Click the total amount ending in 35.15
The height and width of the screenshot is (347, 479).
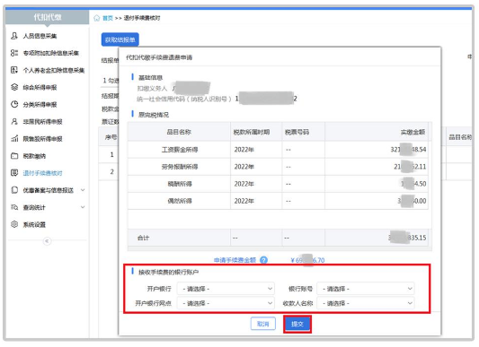tap(407, 238)
